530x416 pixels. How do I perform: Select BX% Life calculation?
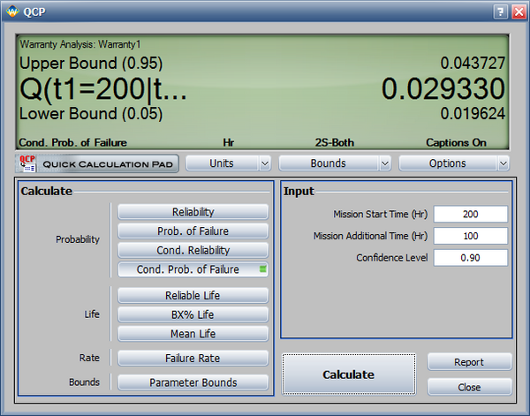tap(193, 314)
